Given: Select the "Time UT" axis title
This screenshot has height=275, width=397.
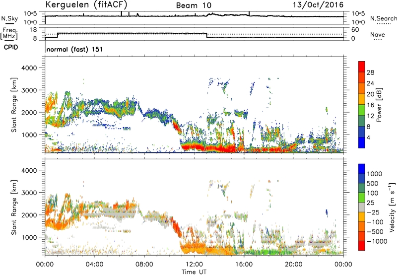Looking at the screenshot, I should [x=194, y=272].
